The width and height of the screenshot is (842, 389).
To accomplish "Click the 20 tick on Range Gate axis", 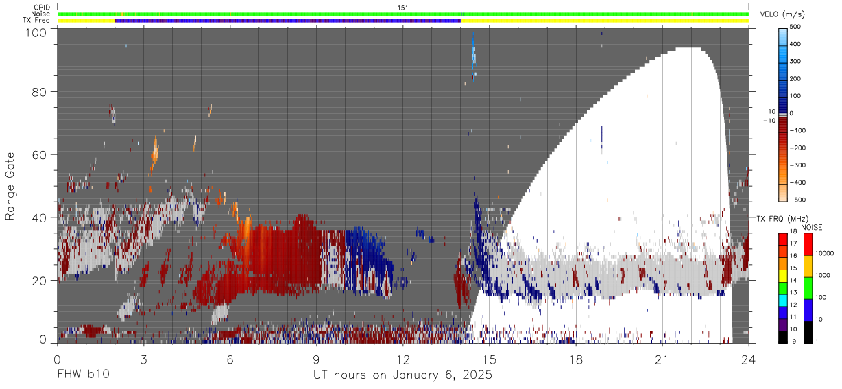I will click(x=39, y=281).
